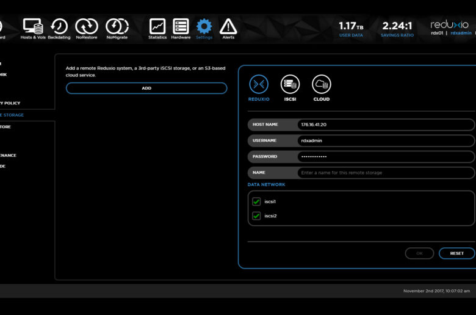Open the Remote Storage settings item
Viewport: 476px width, 315px height.
click(12, 115)
